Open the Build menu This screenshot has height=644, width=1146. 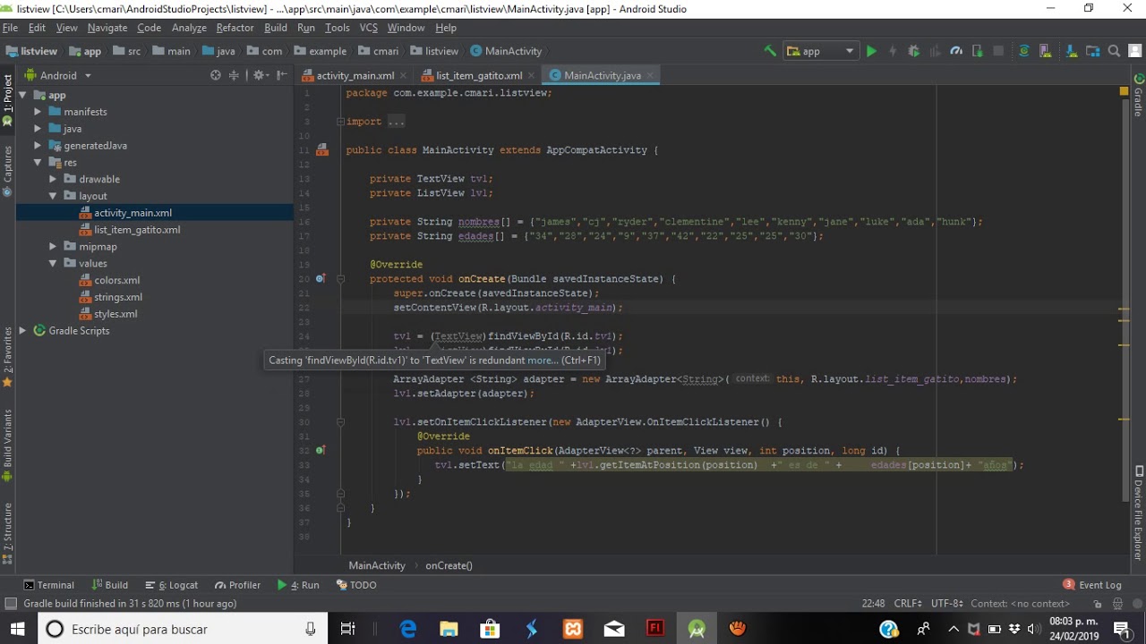[x=276, y=28]
